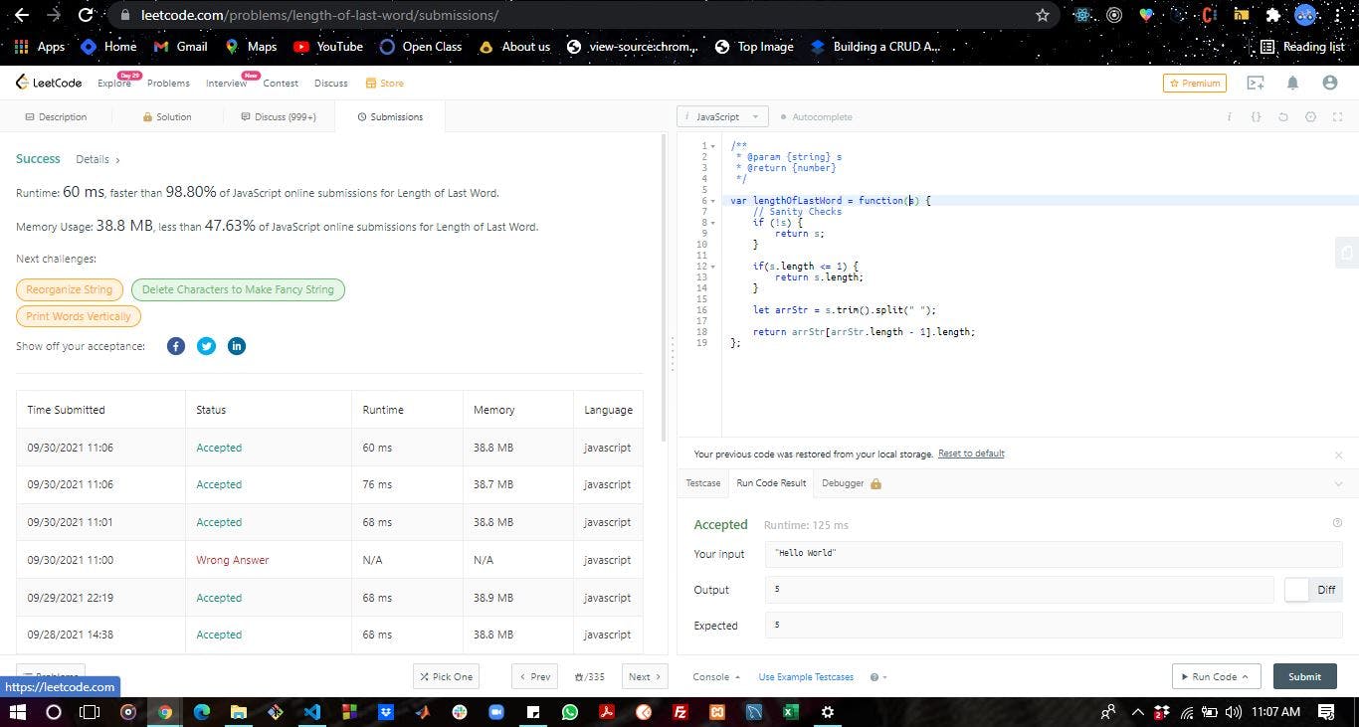
Task: Enter editor fullscreen mode
Action: coord(1337,117)
